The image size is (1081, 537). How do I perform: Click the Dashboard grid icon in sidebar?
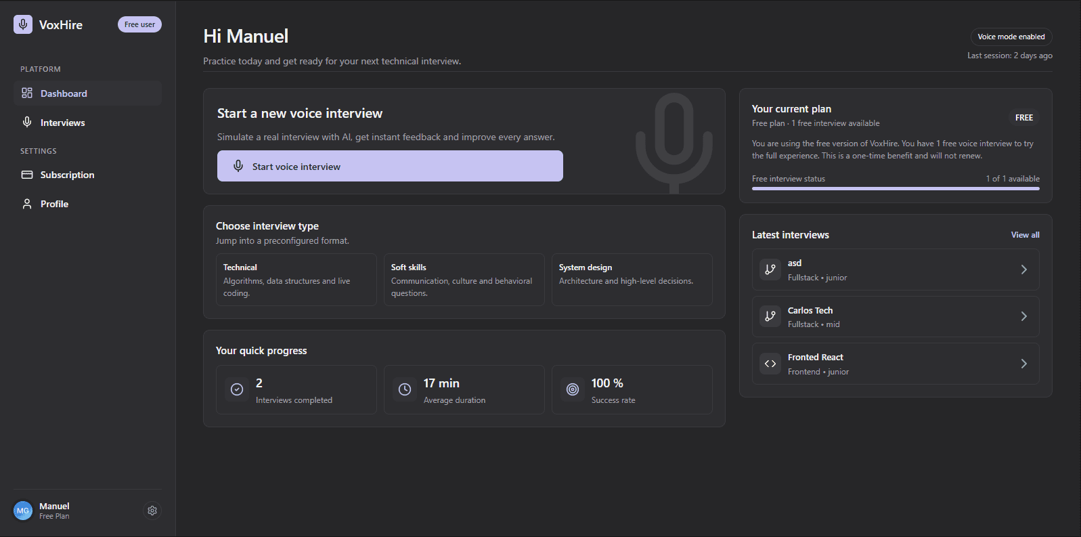(27, 93)
